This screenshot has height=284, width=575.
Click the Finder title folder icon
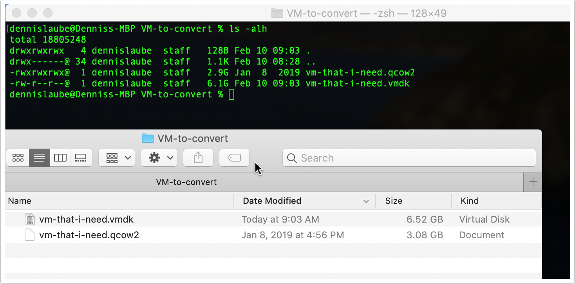(148, 138)
